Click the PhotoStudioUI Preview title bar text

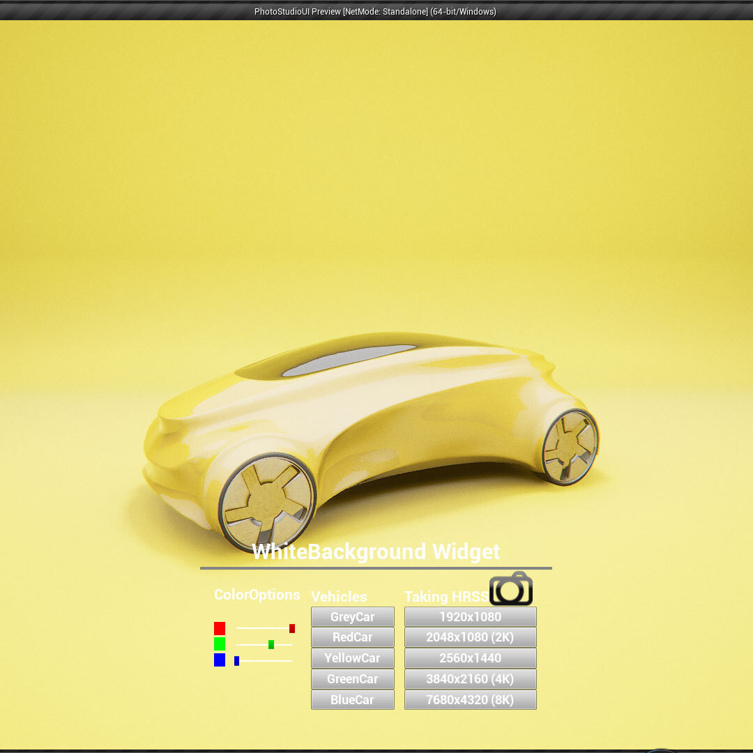pyautogui.click(x=375, y=11)
